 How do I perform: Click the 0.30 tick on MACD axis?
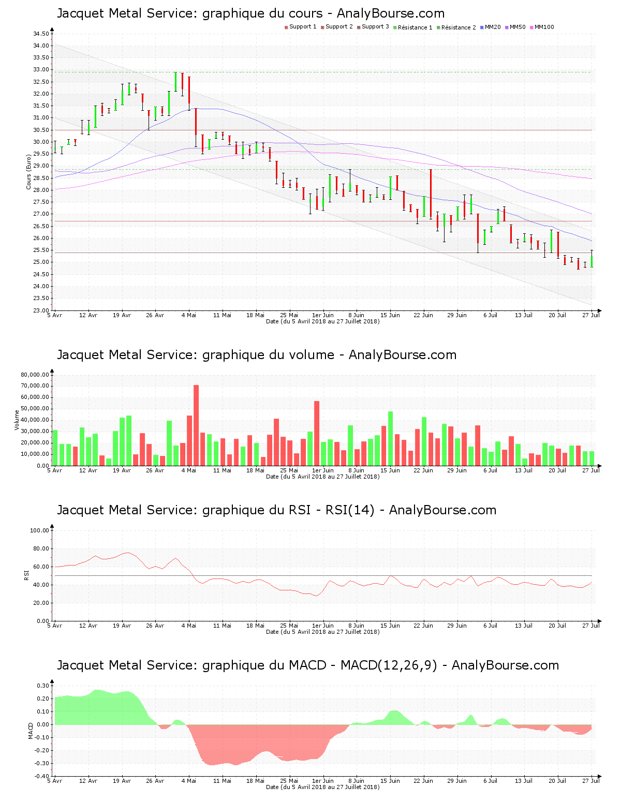[x=43, y=686]
